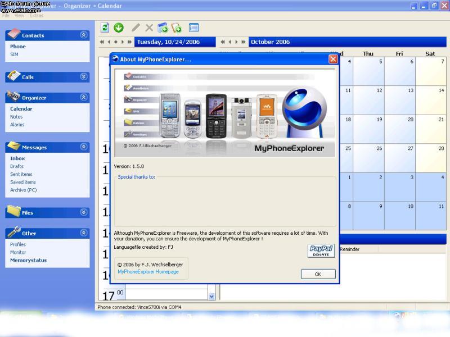Go to previous day arrow
The width and height of the screenshot is (450, 337).
point(109,42)
